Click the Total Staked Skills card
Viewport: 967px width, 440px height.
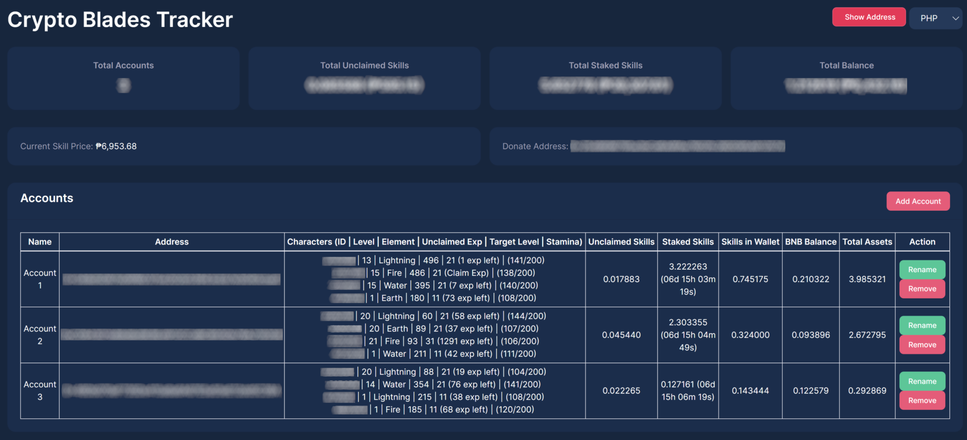coord(605,78)
